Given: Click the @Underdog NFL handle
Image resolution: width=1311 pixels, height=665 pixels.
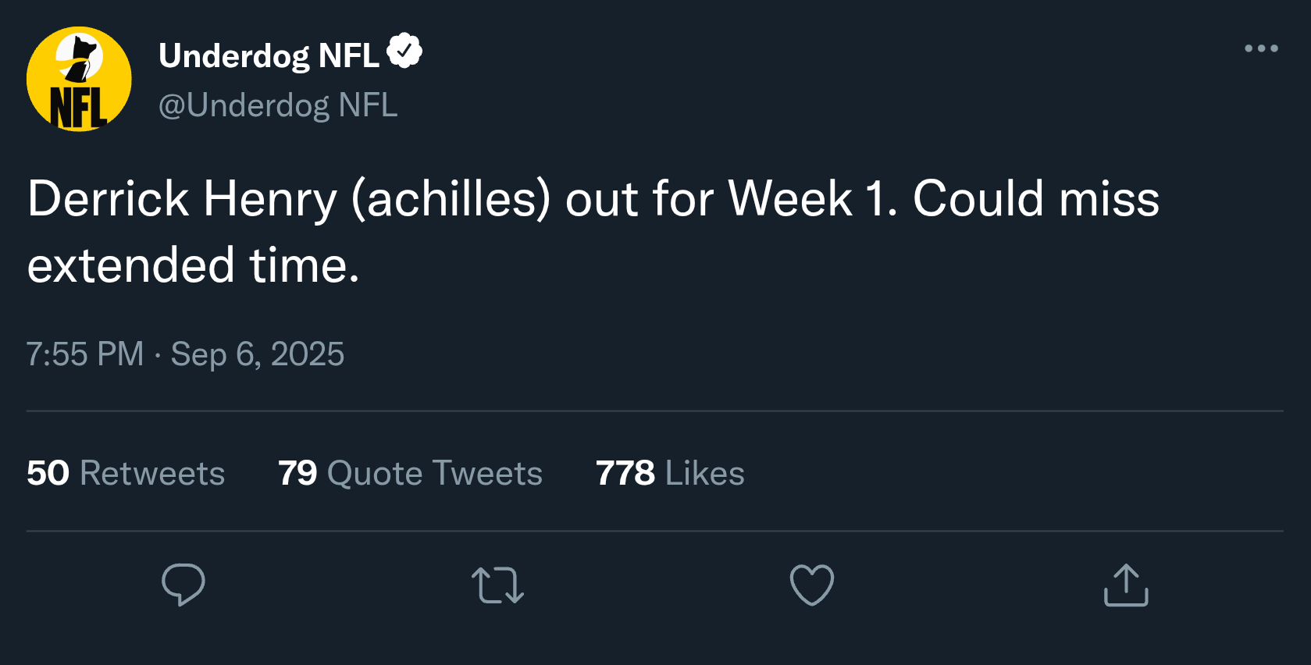Looking at the screenshot, I should [278, 105].
